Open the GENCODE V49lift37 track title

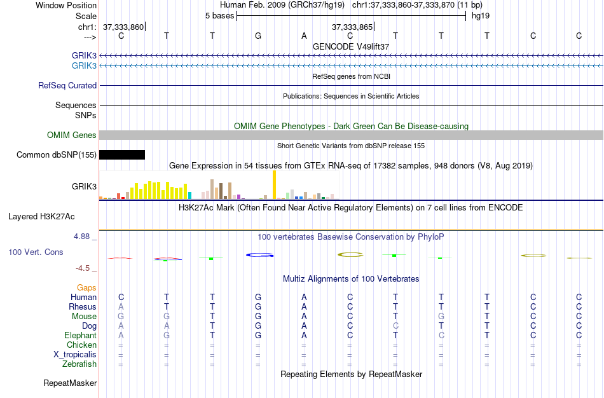(351, 46)
